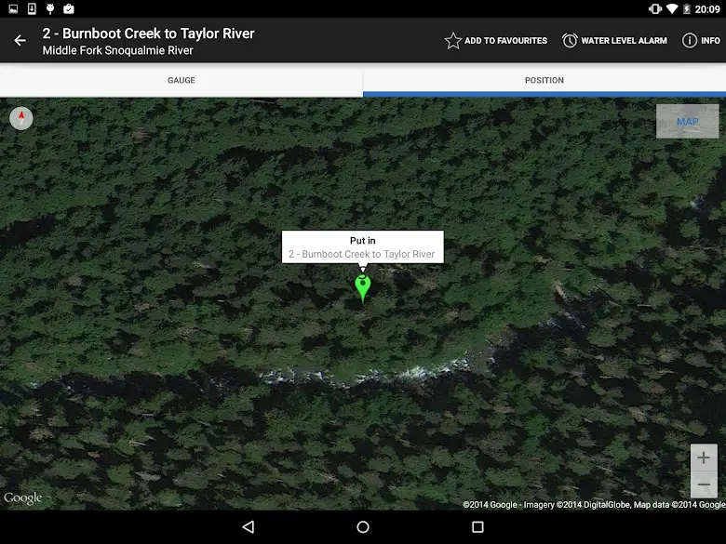This screenshot has width=726, height=544.
Task: Click the Google logo on map
Action: 22,498
